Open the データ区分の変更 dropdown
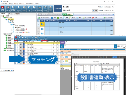Image resolution: width=126 pixels, height=95 pixels. [x=44, y=18]
